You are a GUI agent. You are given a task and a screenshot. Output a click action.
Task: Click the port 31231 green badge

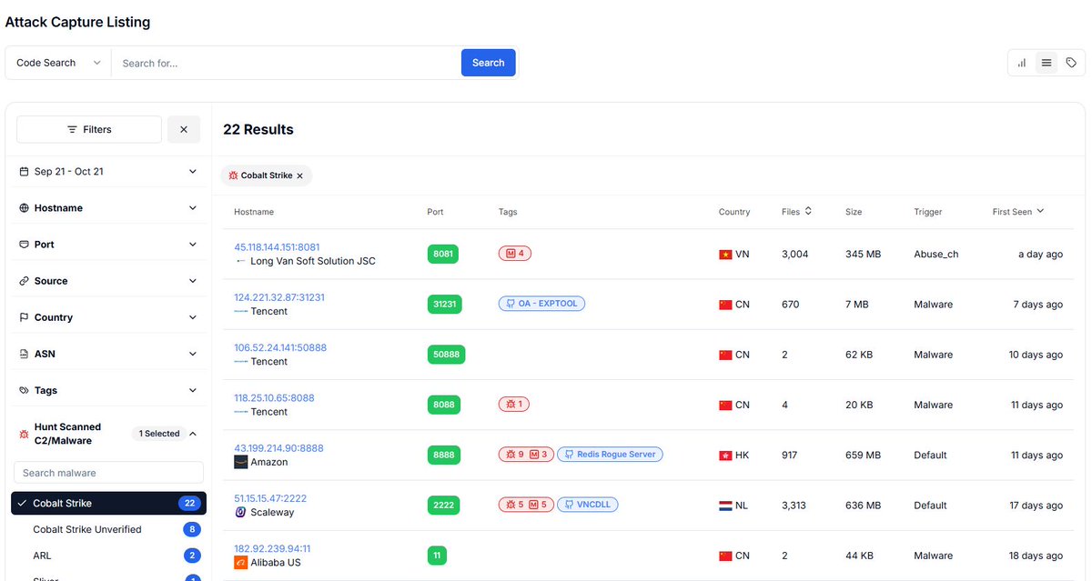click(x=445, y=304)
